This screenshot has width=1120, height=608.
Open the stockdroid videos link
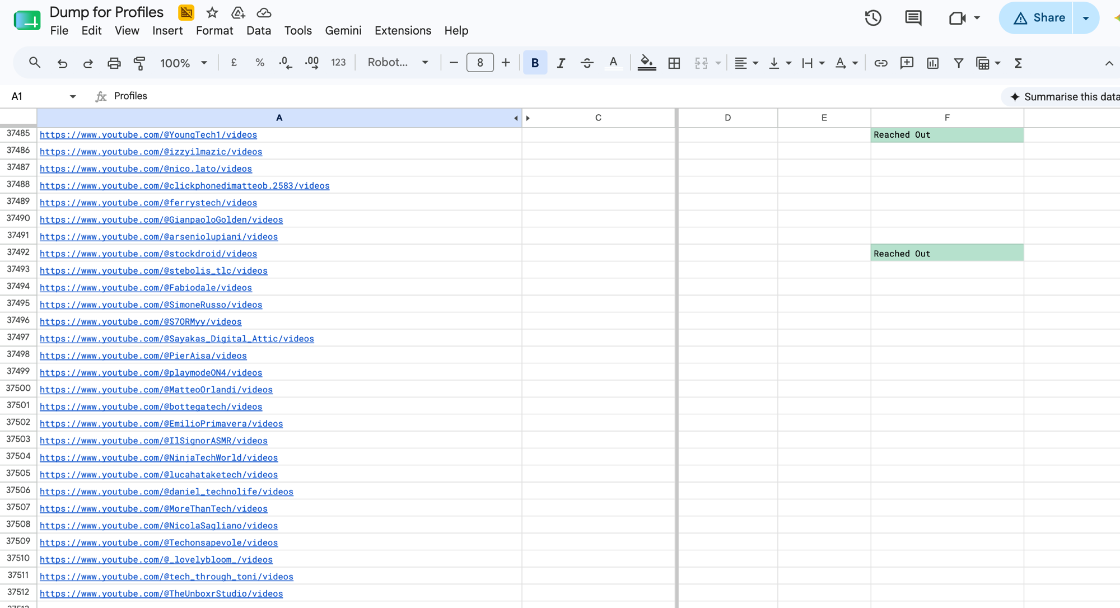click(x=148, y=254)
